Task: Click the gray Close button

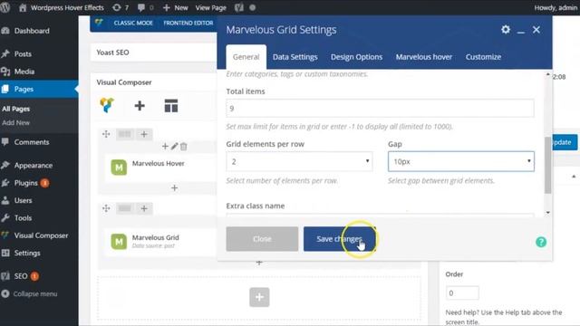Action: pos(262,239)
